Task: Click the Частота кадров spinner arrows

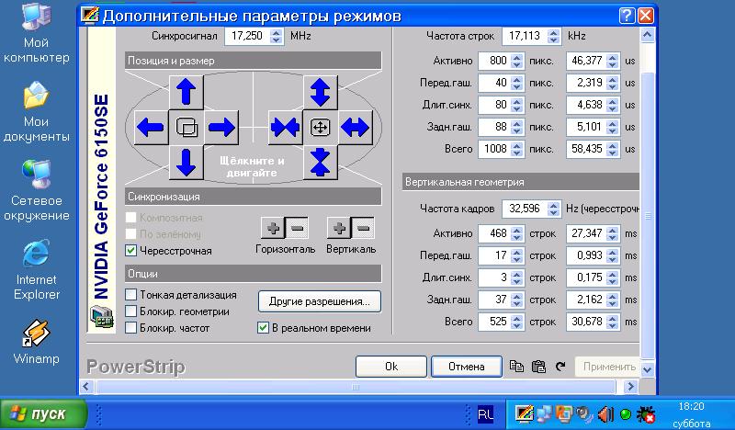Action: 553,209
